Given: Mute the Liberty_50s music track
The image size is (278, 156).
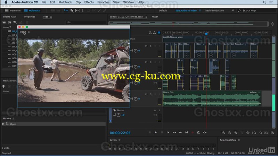Looking at the screenshot, I should point(146,94).
